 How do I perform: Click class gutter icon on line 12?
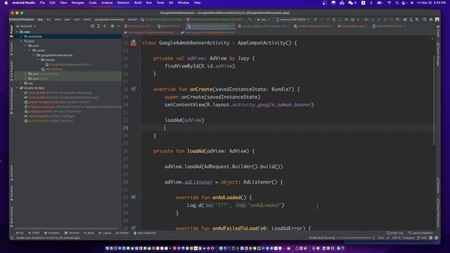coord(133,43)
